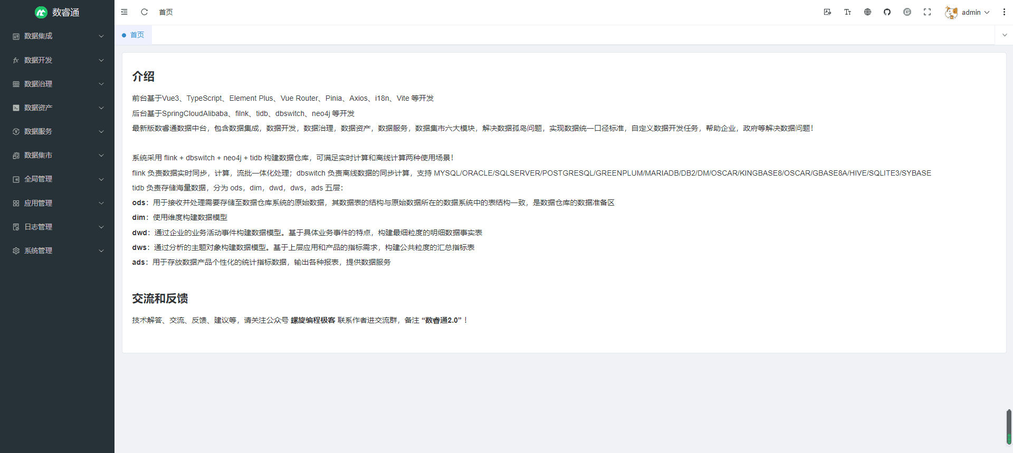Refresh the page with the reload icon

[x=144, y=12]
